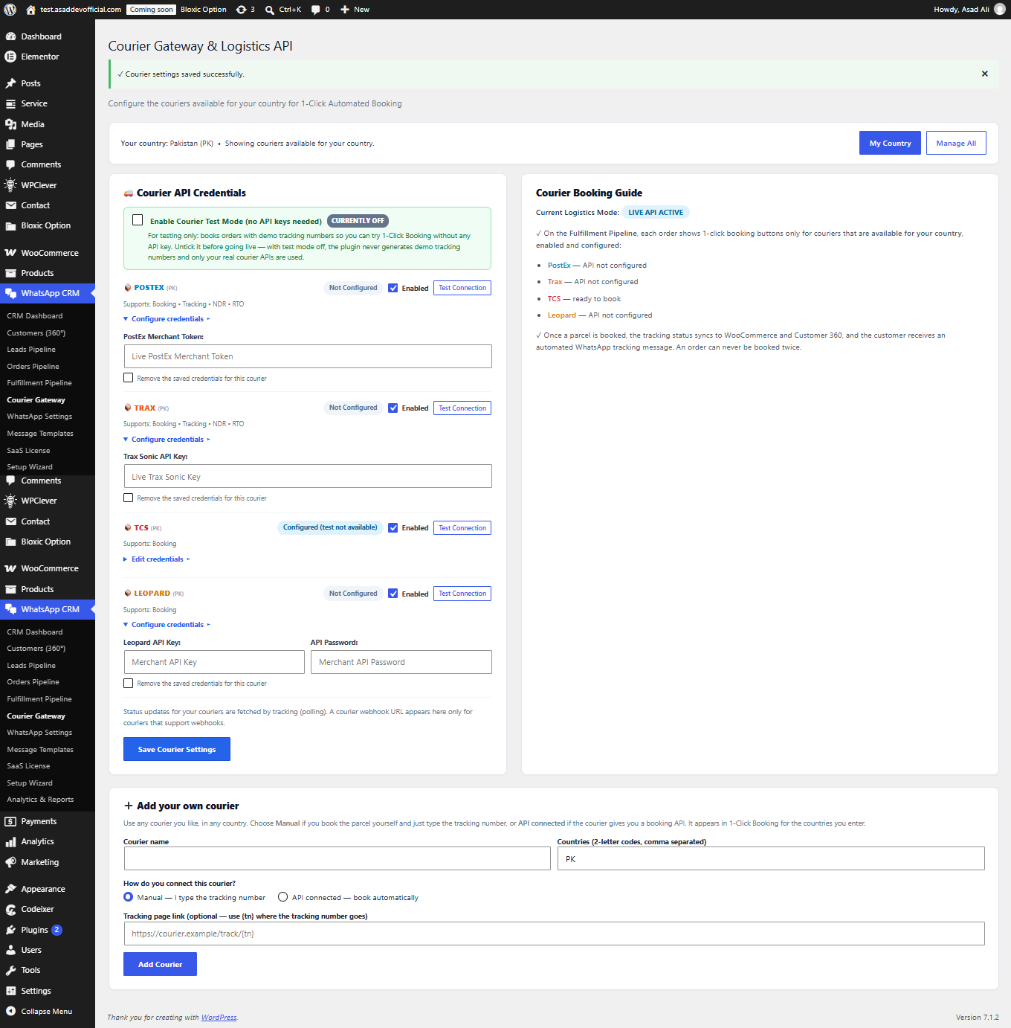Test the Leopard connection
1011x1028 pixels.
tap(462, 594)
